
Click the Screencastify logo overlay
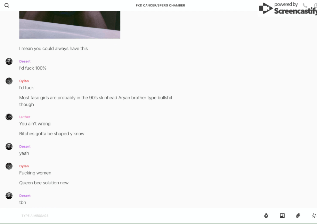coord(288,8)
